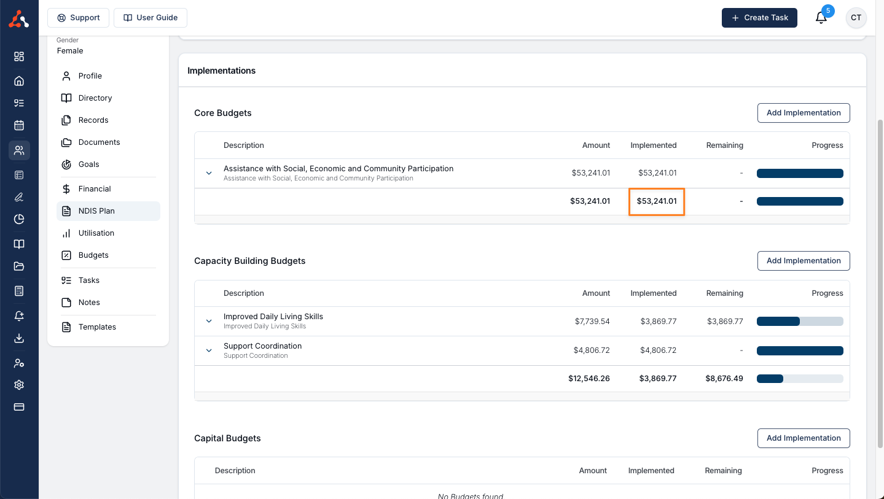Image resolution: width=884 pixels, height=499 pixels.
Task: Click the settings gear sidebar icon
Action: pos(19,385)
